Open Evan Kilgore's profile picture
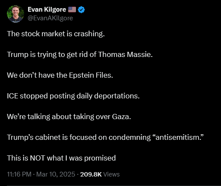 point(16,14)
